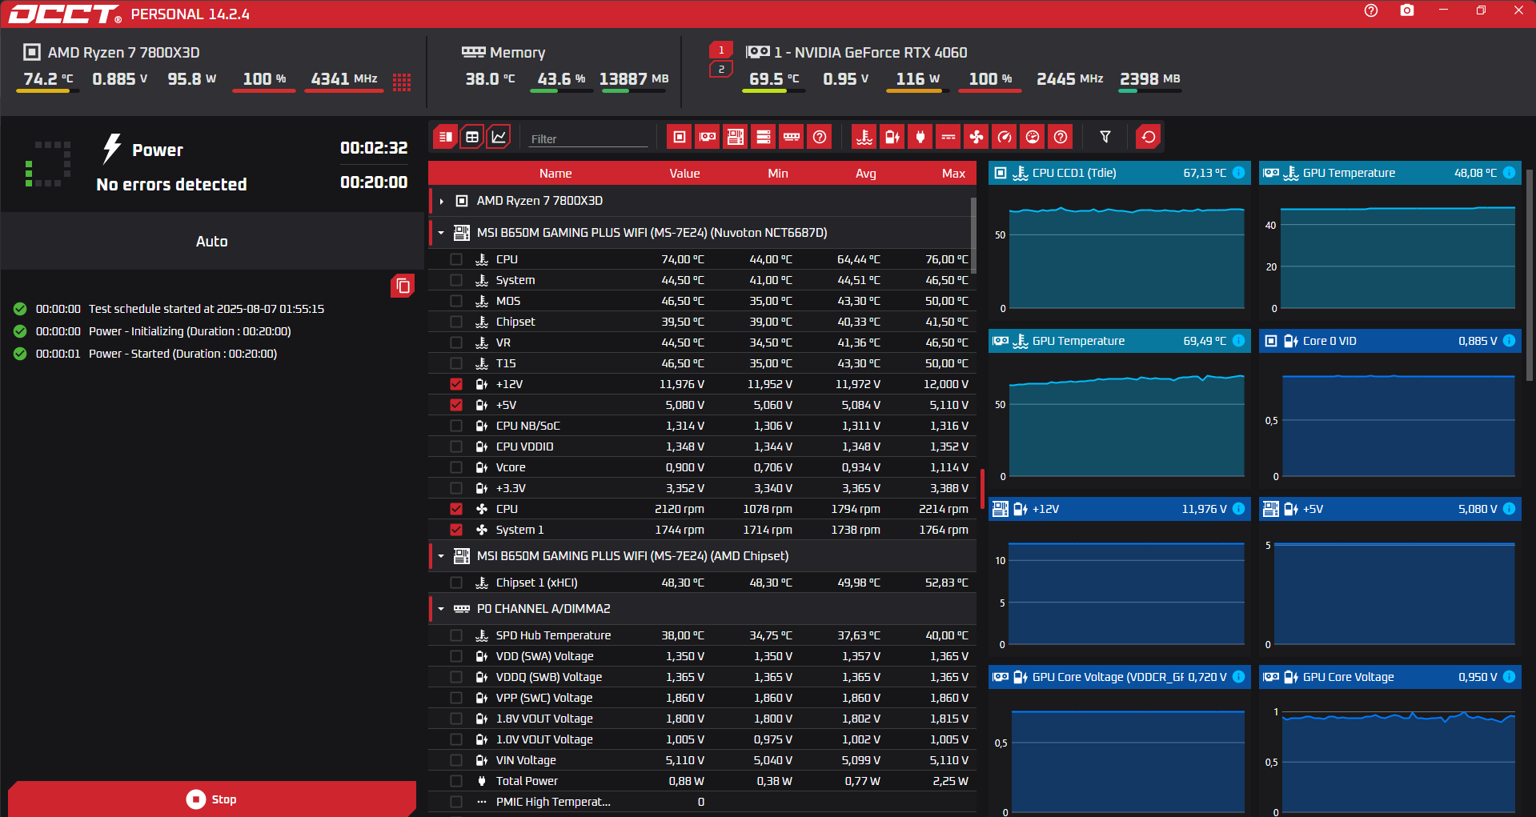Collapse the Nuvoton NCT6687D sensor group
The image size is (1536, 817).
coord(441,233)
